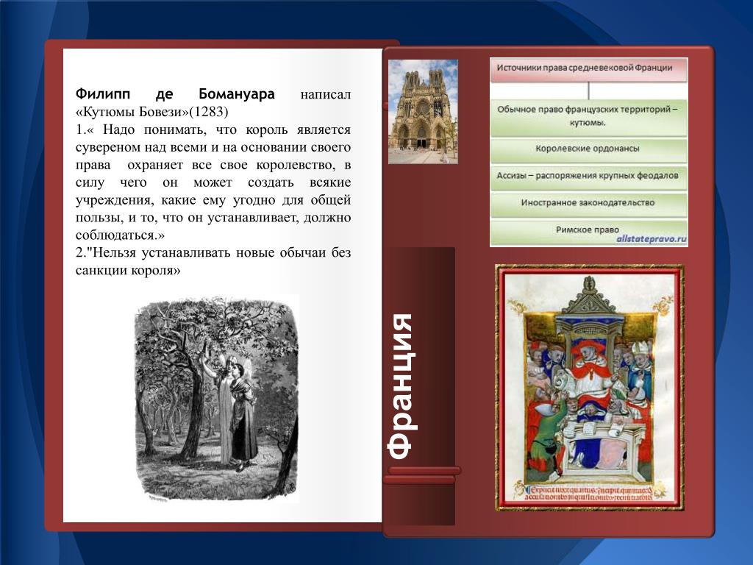Viewport: 753px width, 565px height.
Task: Select the 'Королевские ордонансы' box
Action: (x=588, y=149)
